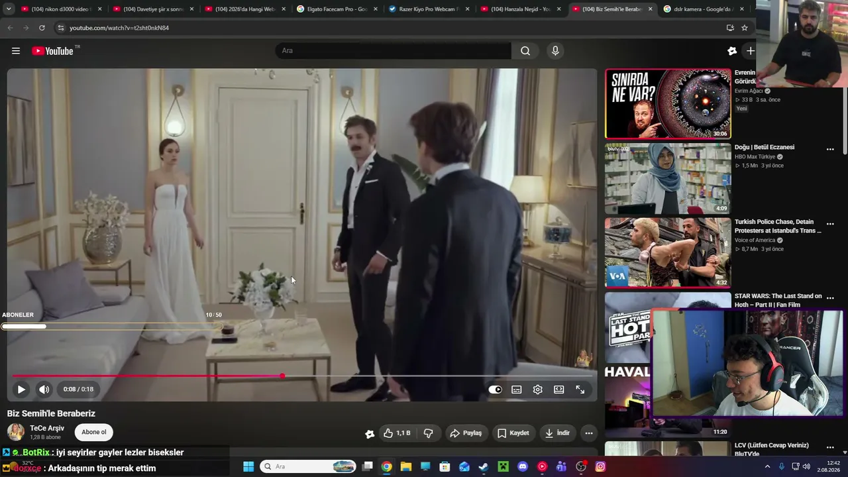Install app icon in the address bar
The height and width of the screenshot is (477, 848).
coord(730,28)
